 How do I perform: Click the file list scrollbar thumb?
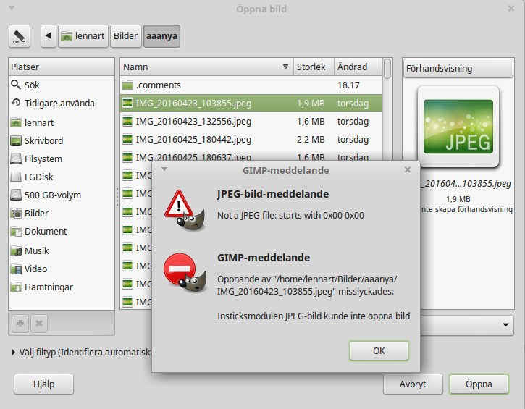pos(387,69)
